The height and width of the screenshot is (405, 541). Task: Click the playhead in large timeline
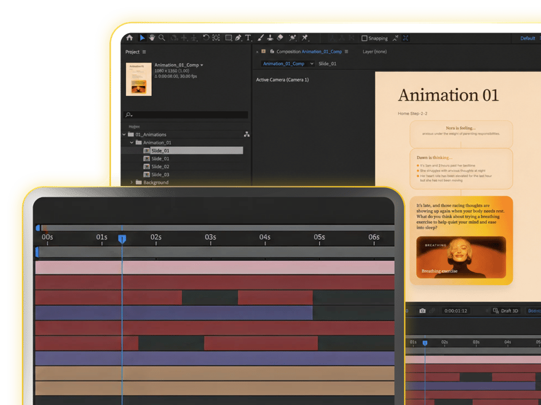(122, 238)
